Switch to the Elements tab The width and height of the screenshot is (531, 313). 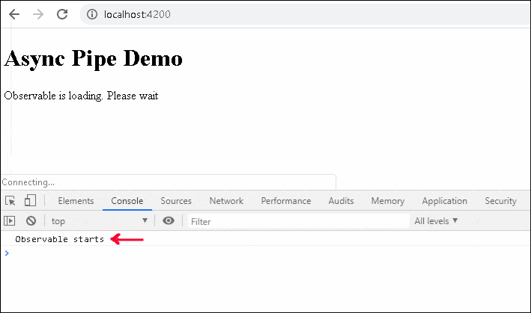[x=76, y=201]
